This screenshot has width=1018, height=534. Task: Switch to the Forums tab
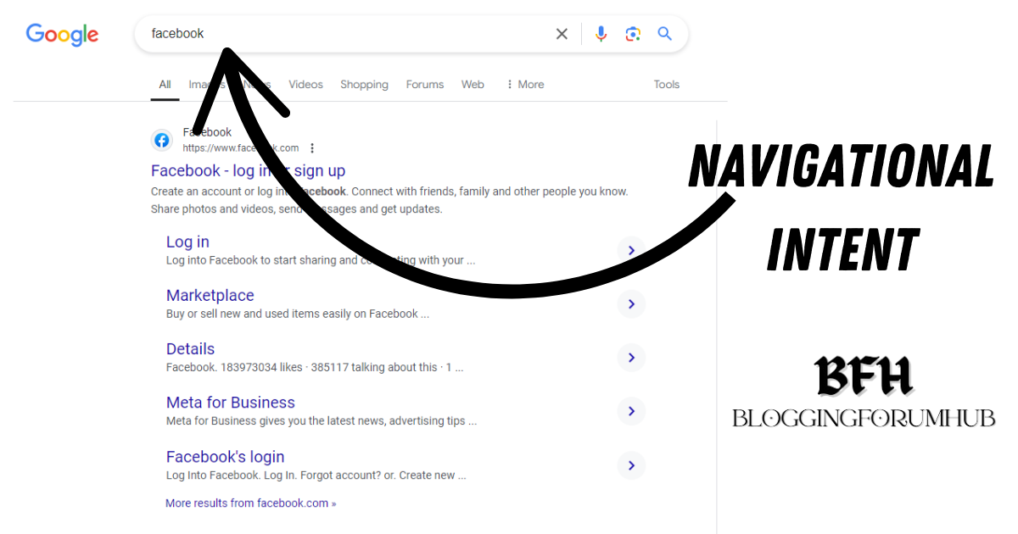[425, 85]
